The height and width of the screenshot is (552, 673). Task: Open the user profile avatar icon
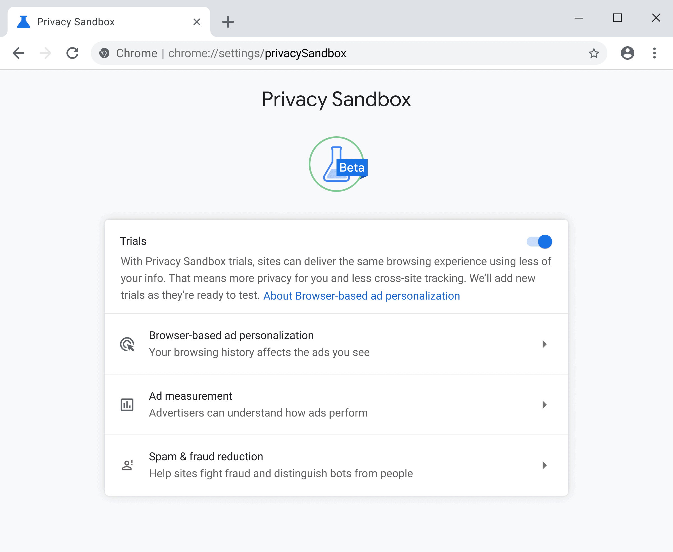(627, 53)
